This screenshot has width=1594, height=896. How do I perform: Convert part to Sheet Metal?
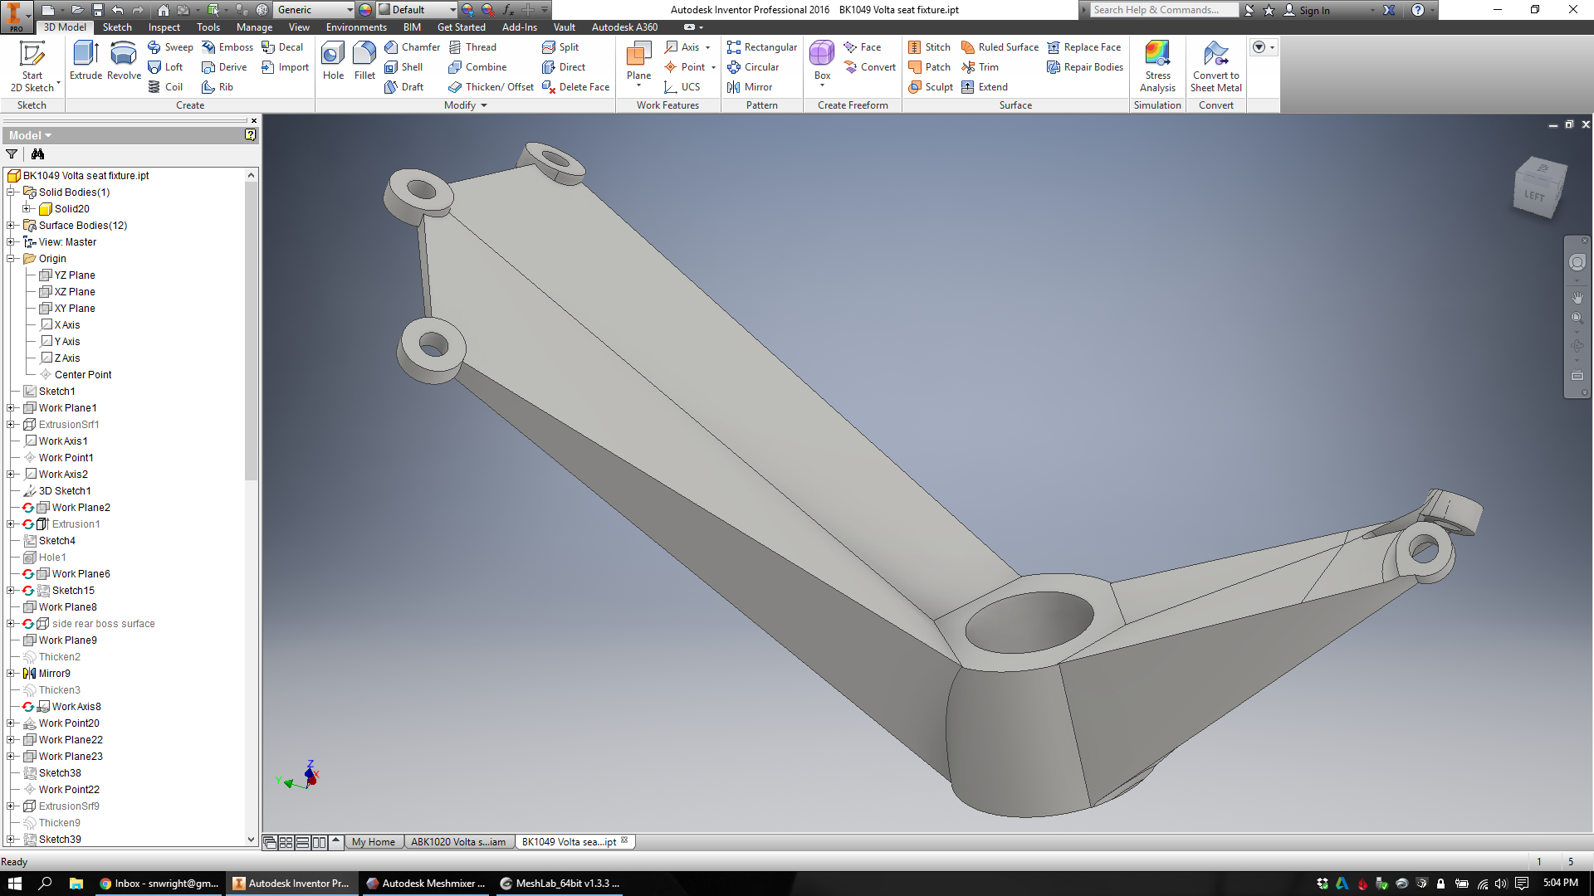coord(1216,66)
